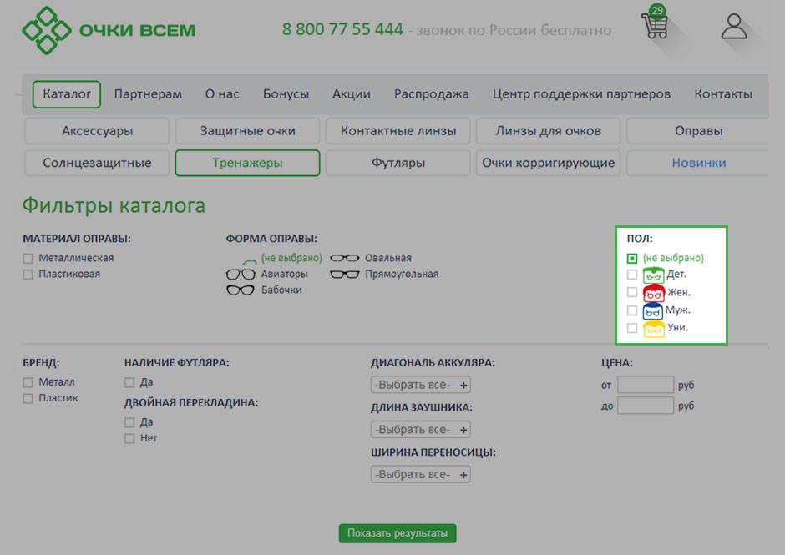Select the Авиаторы frame shape icon
This screenshot has width=785, height=555.
pyautogui.click(x=241, y=274)
